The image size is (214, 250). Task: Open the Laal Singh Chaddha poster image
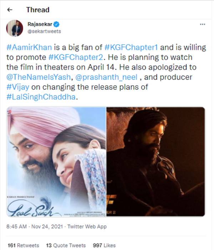tap(56, 162)
